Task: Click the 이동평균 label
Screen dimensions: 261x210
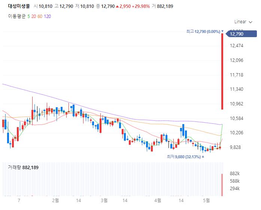Action: click(x=17, y=16)
